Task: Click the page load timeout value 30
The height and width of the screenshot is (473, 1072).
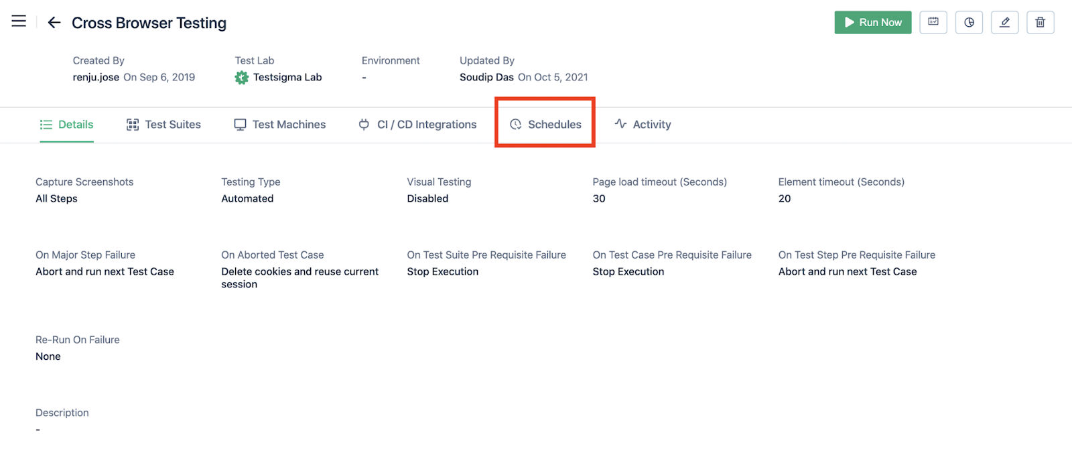Action: 599,198
